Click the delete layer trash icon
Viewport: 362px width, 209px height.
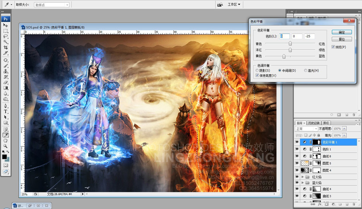354,204
